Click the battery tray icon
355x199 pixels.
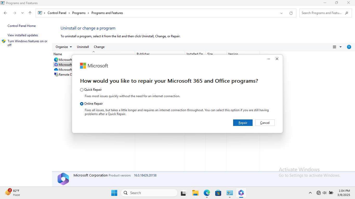pos(331,193)
